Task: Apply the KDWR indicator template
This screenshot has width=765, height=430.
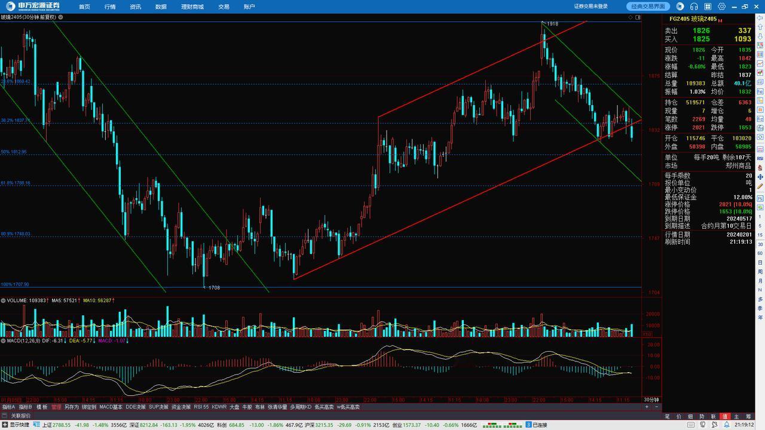Action: point(219,407)
